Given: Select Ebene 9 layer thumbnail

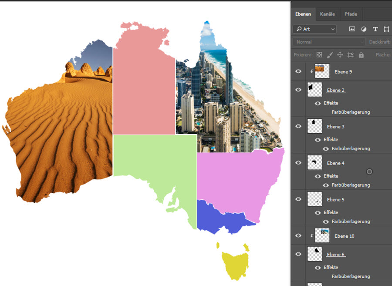Looking at the screenshot, I should coord(322,71).
